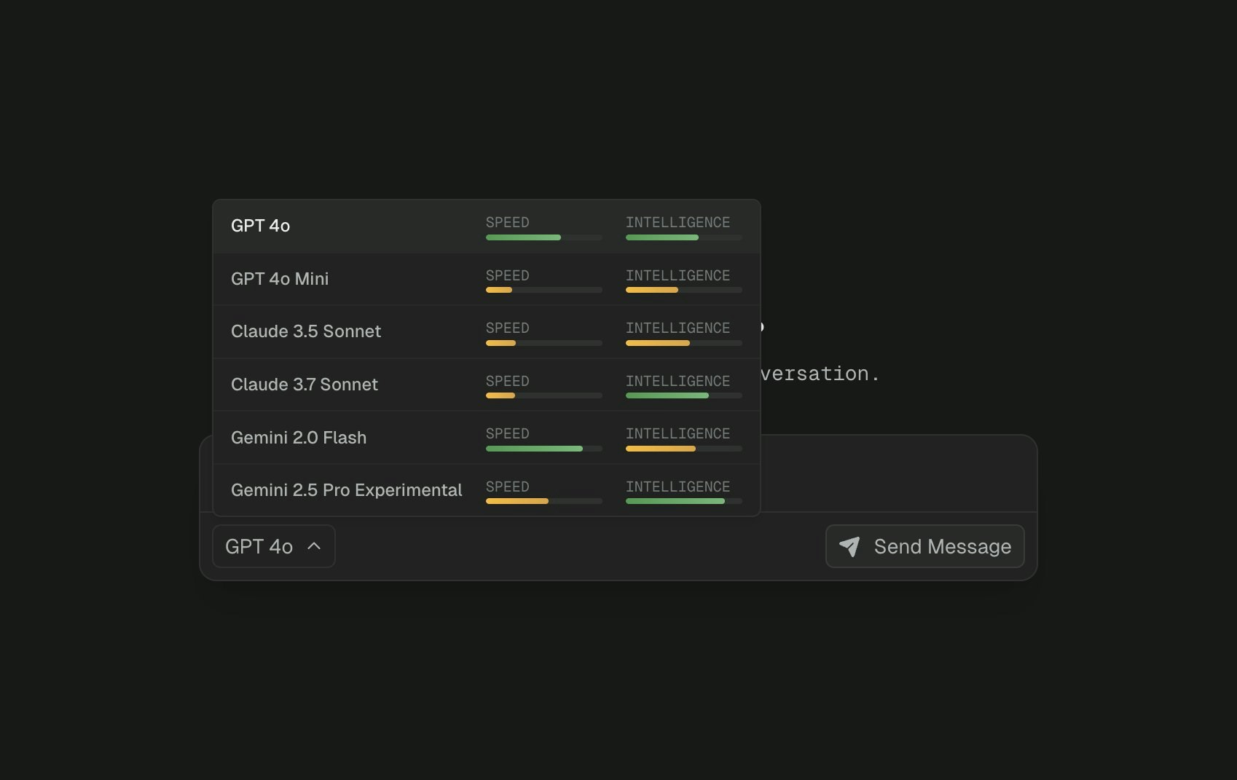Select GPT 4o from model list

coord(487,226)
